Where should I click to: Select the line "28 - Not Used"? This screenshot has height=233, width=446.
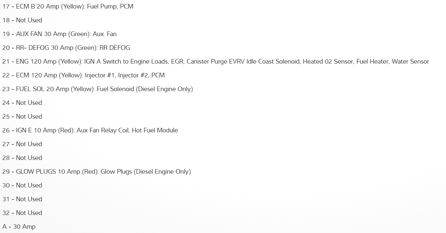coord(22,158)
